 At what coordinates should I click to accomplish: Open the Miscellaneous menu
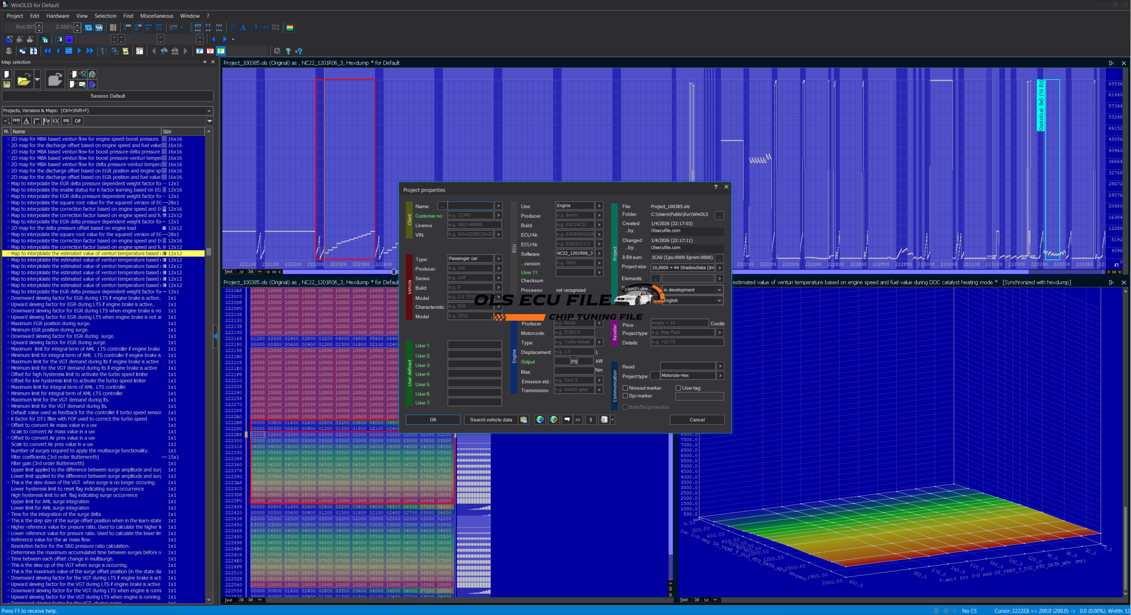pyautogui.click(x=156, y=15)
